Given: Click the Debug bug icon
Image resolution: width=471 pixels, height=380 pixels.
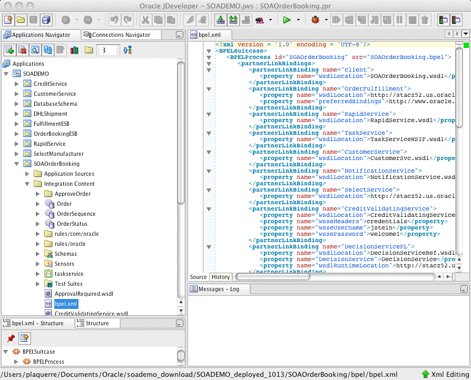Looking at the screenshot, I should tap(316, 20).
